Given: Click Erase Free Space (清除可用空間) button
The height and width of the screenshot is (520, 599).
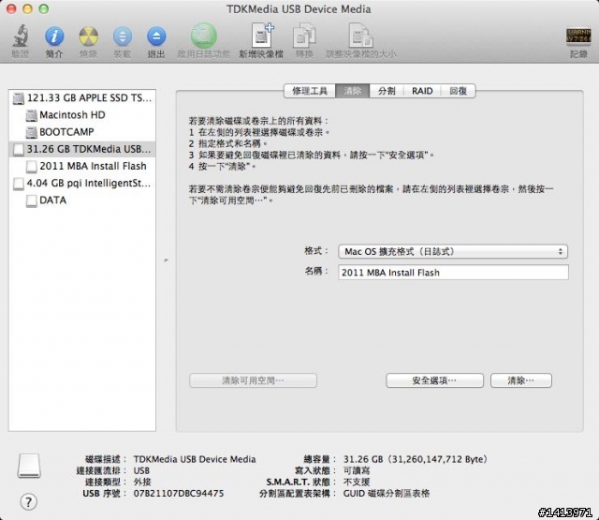Looking at the screenshot, I should pyautogui.click(x=253, y=380).
